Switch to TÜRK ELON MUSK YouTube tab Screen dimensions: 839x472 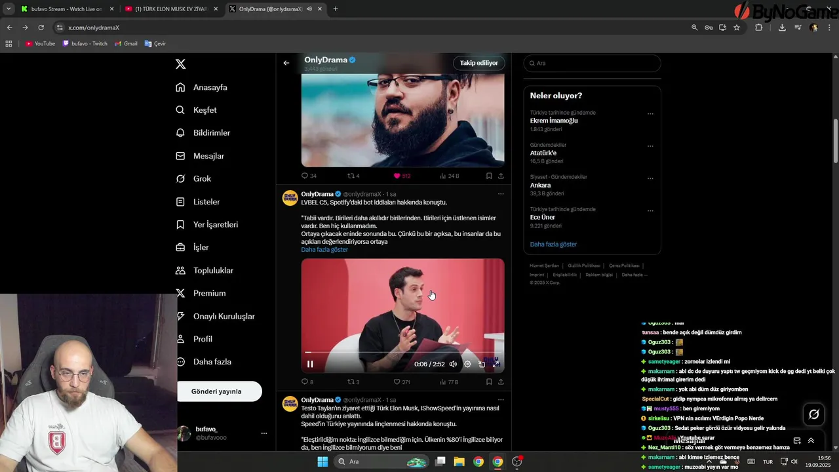click(x=172, y=9)
